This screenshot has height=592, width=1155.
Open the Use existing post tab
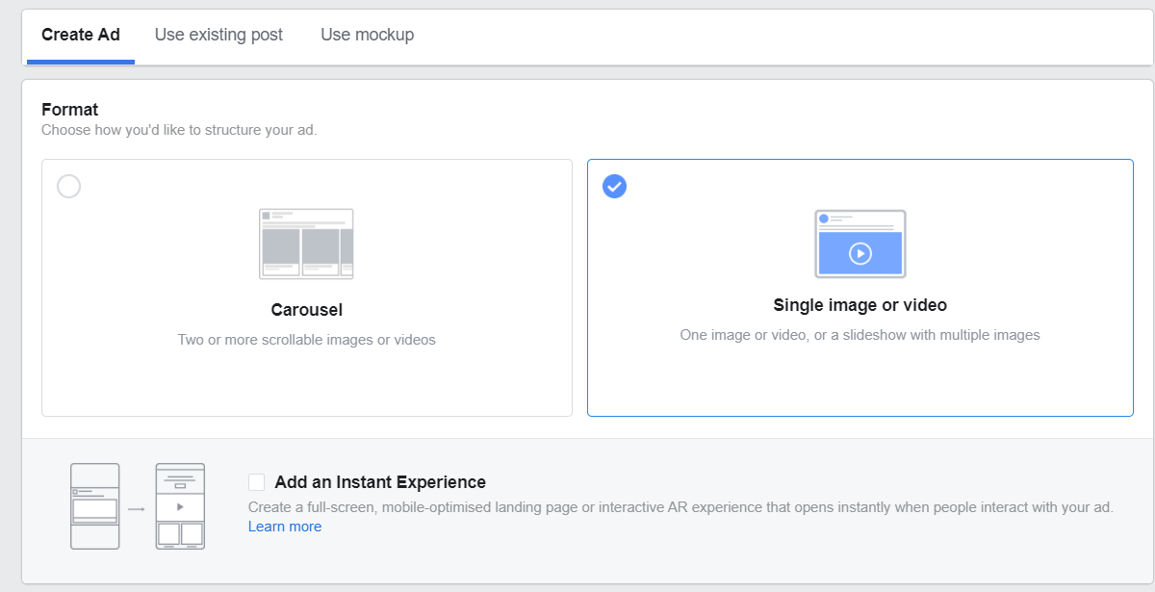click(x=218, y=35)
